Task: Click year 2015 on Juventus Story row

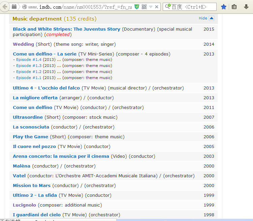Action: pyautogui.click(x=209, y=29)
